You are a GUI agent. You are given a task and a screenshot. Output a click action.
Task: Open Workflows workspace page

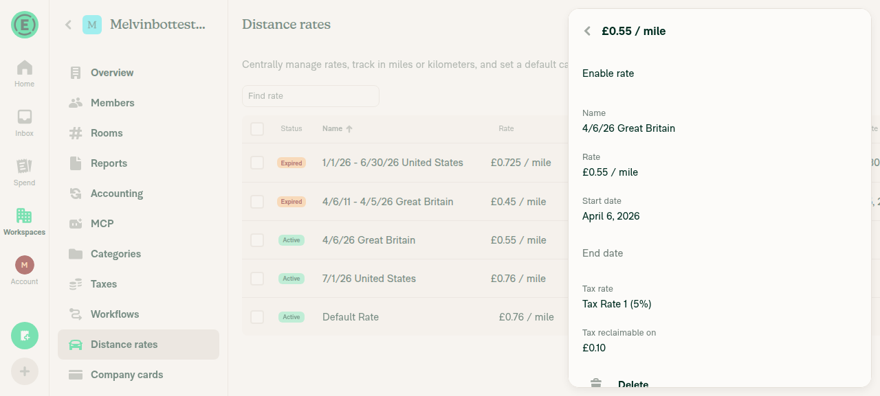138,314
